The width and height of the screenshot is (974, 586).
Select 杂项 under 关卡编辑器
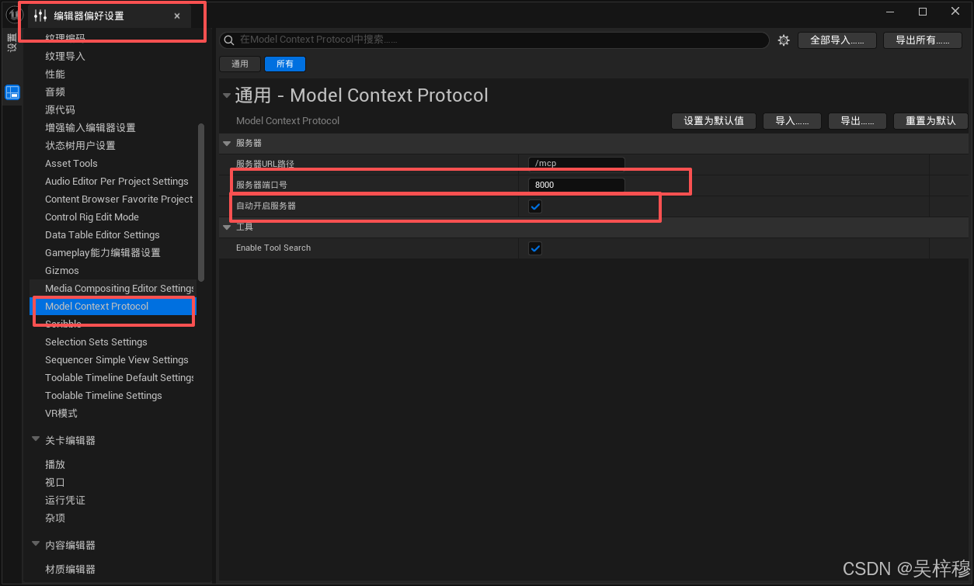(55, 518)
